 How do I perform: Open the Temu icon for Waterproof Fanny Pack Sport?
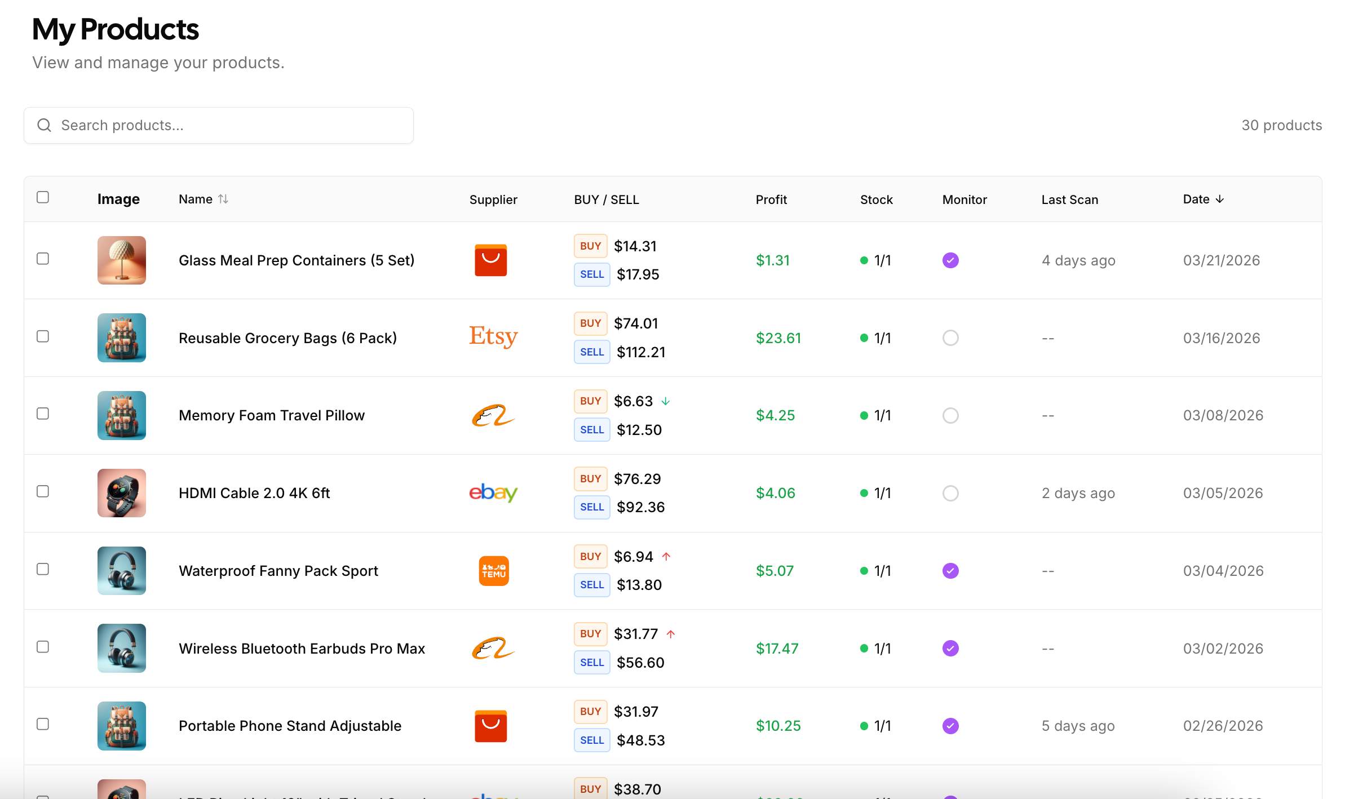coord(493,570)
